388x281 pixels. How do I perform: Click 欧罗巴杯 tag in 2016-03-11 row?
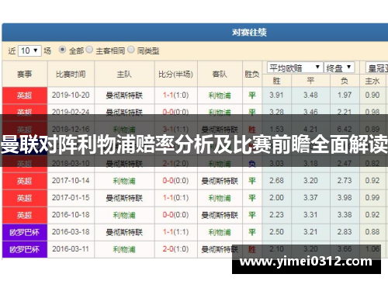click(25, 249)
